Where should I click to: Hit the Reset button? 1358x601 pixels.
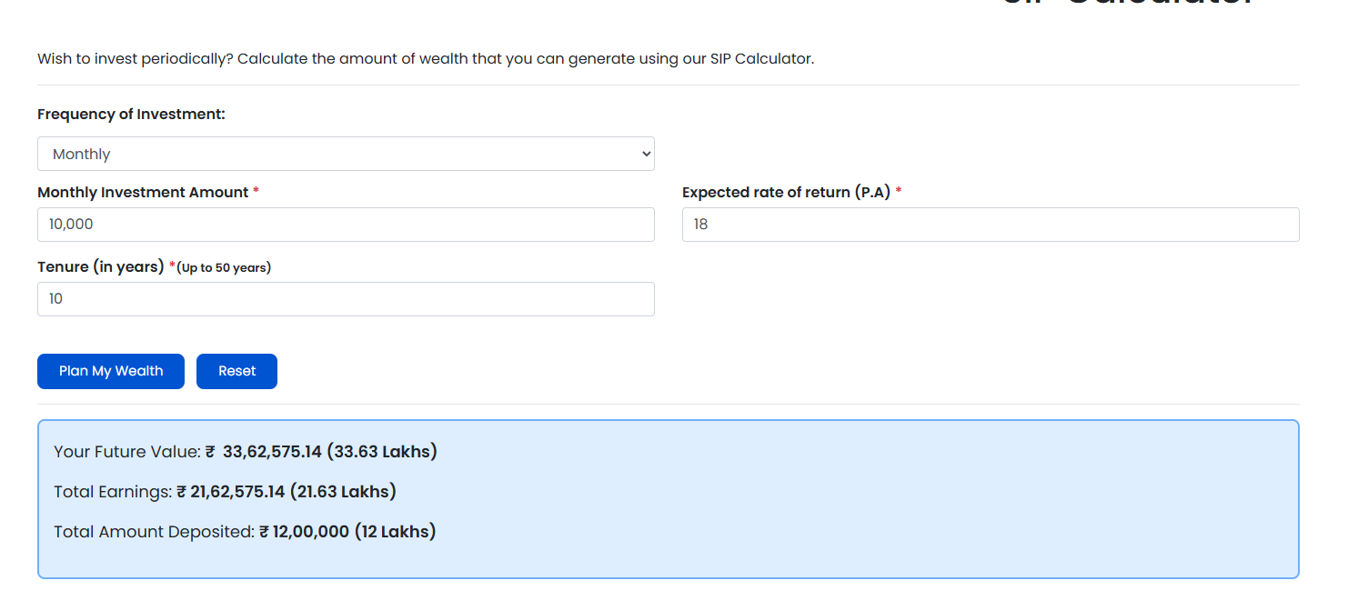tap(236, 371)
